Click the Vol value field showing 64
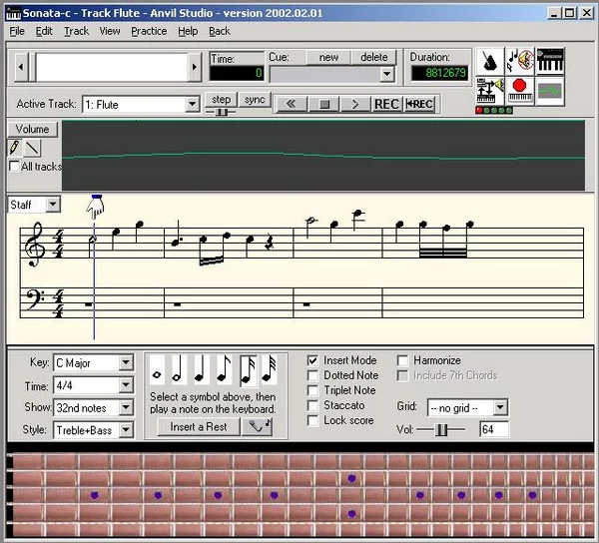599x543 pixels. click(x=494, y=429)
